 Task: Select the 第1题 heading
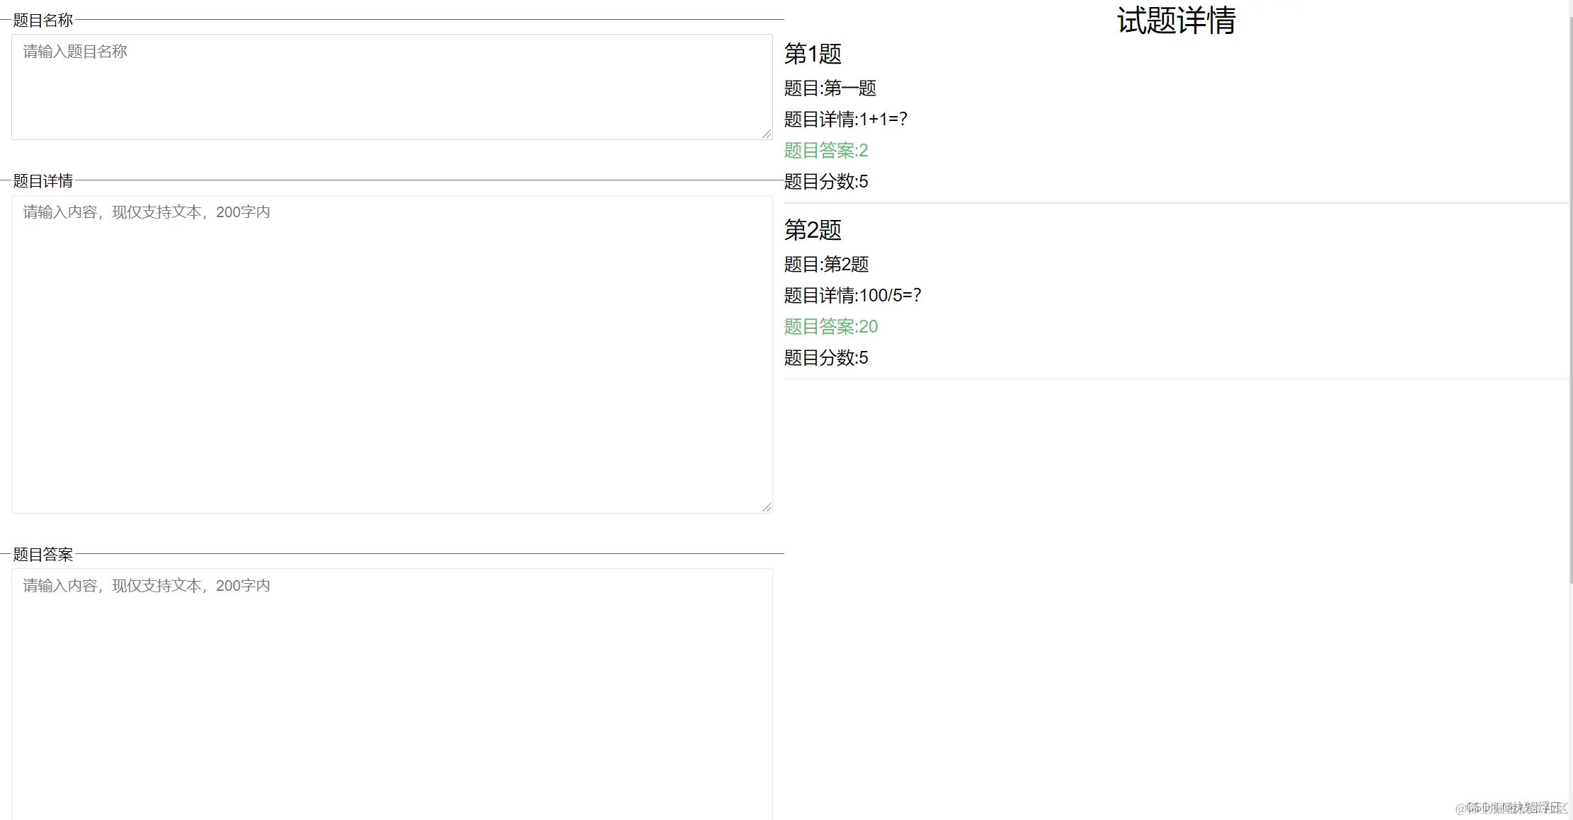click(812, 54)
